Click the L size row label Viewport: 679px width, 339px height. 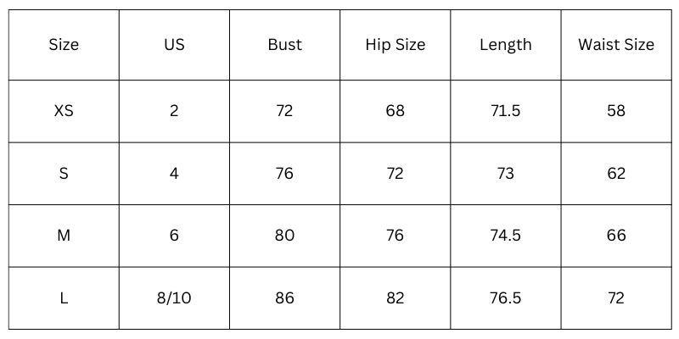click(x=64, y=298)
